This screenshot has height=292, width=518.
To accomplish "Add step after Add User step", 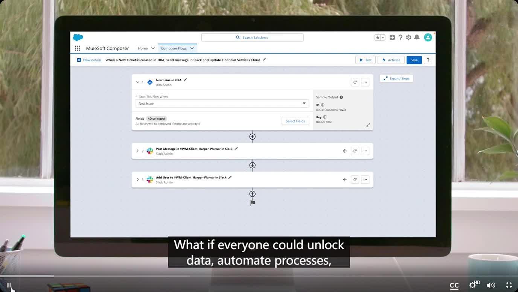I will (253, 194).
